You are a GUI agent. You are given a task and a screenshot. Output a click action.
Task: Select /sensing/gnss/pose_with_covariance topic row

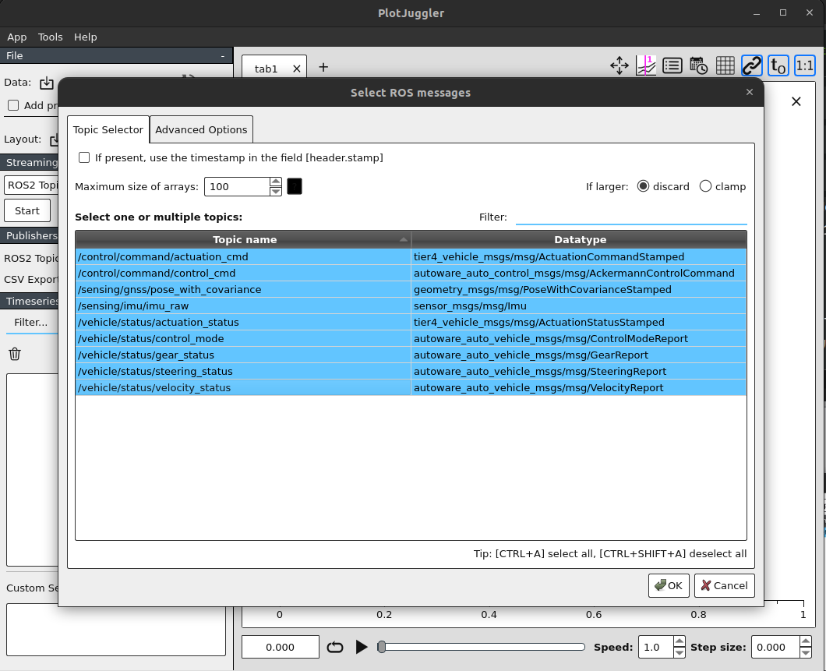pos(411,289)
